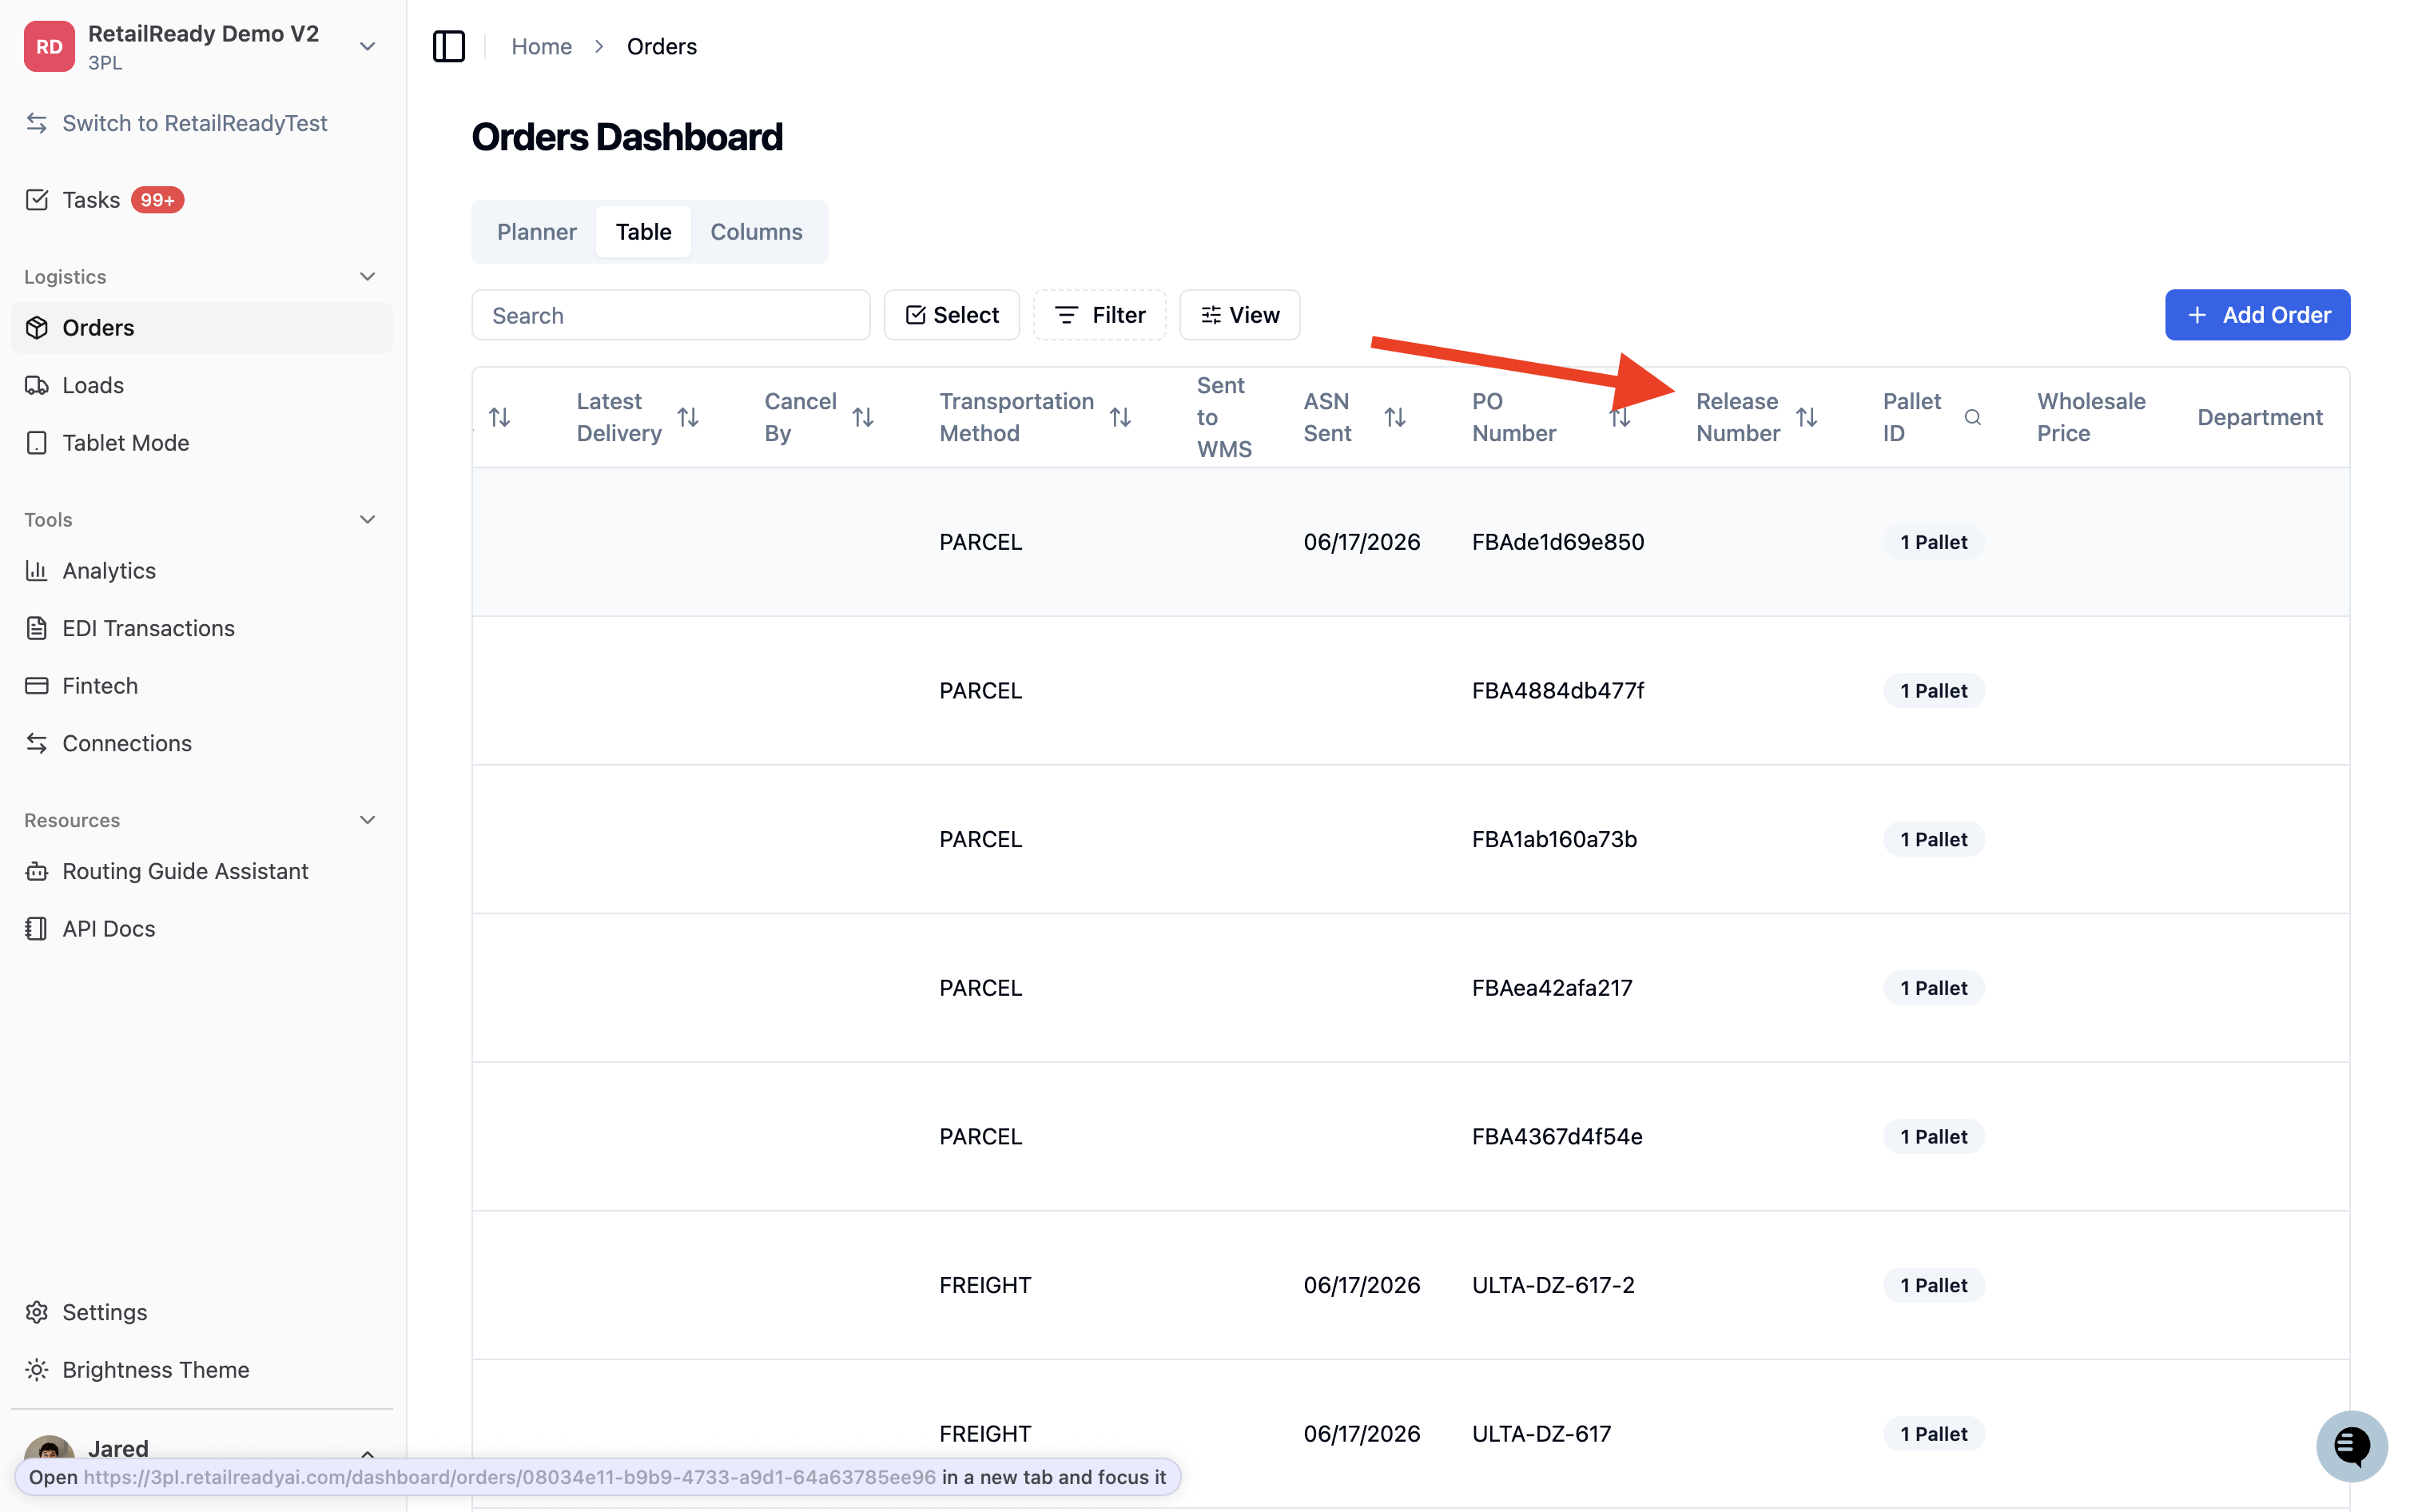Collapse the Logistics section
Image resolution: width=2410 pixels, height=1512 pixels.
point(367,276)
